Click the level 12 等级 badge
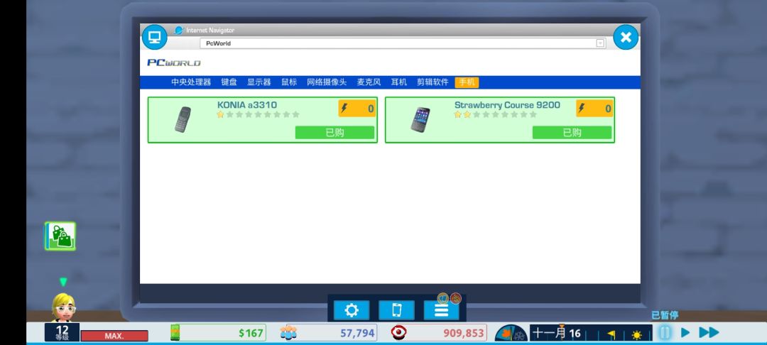The width and height of the screenshot is (767, 345). (62, 332)
